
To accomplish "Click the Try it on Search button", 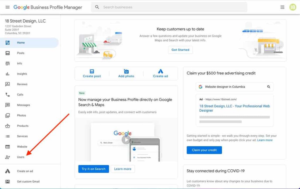I will [x=93, y=169].
